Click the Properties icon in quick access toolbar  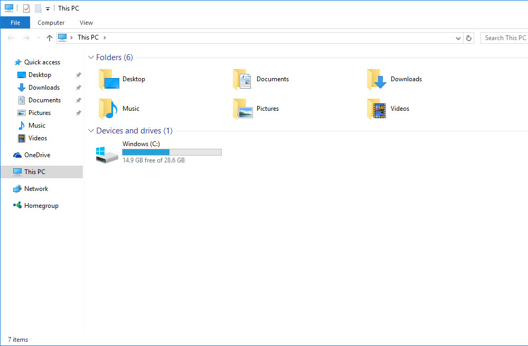pyautogui.click(x=26, y=8)
